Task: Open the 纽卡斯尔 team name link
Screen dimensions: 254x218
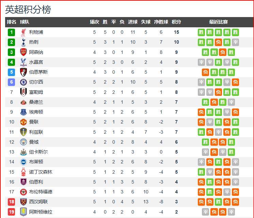Action: pyautogui.click(x=38, y=152)
